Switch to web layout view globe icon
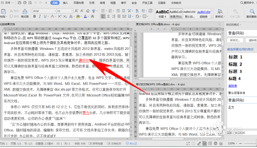Screen dimensions: 257x148 pyautogui.click(x=215, y=143)
